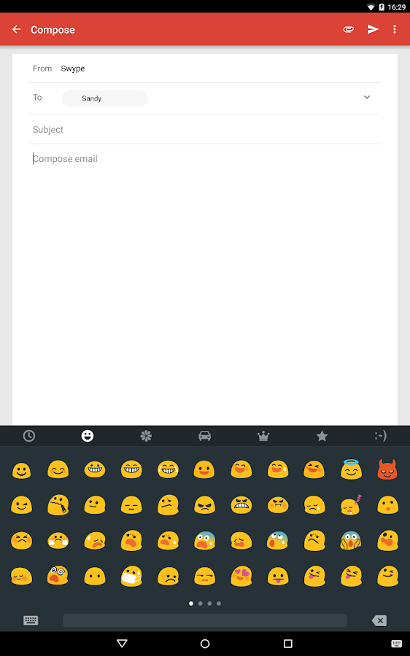Insert the angel halo emoji
Viewport: 410px width, 656px height.
click(x=351, y=469)
